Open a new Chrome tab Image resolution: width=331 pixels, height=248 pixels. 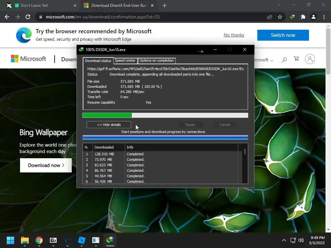pyautogui.click(x=165, y=5)
